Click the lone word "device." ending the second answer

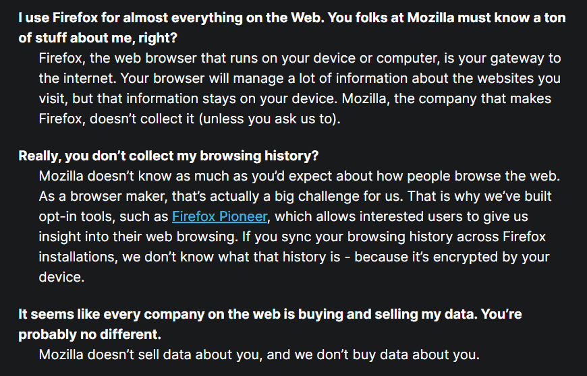61,277
